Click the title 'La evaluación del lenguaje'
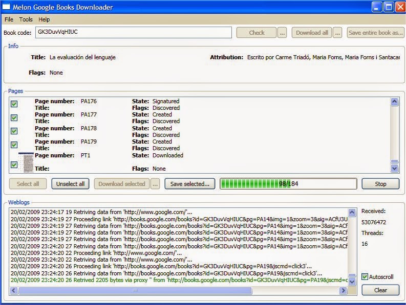 click(x=82, y=57)
